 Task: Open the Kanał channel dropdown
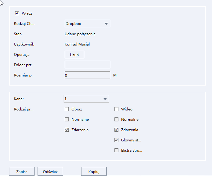(86, 99)
